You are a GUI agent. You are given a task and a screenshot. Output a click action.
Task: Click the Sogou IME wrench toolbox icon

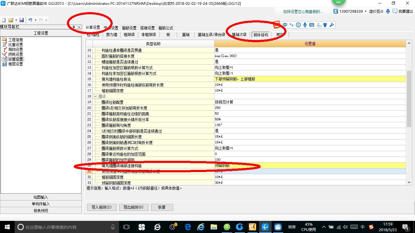pos(332,25)
